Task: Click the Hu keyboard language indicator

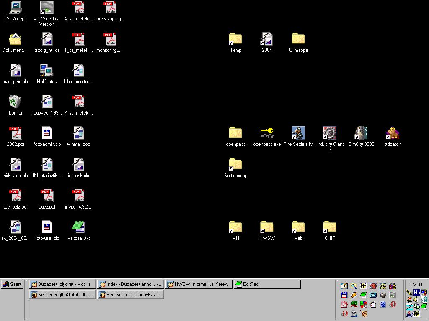Action: click(x=417, y=293)
